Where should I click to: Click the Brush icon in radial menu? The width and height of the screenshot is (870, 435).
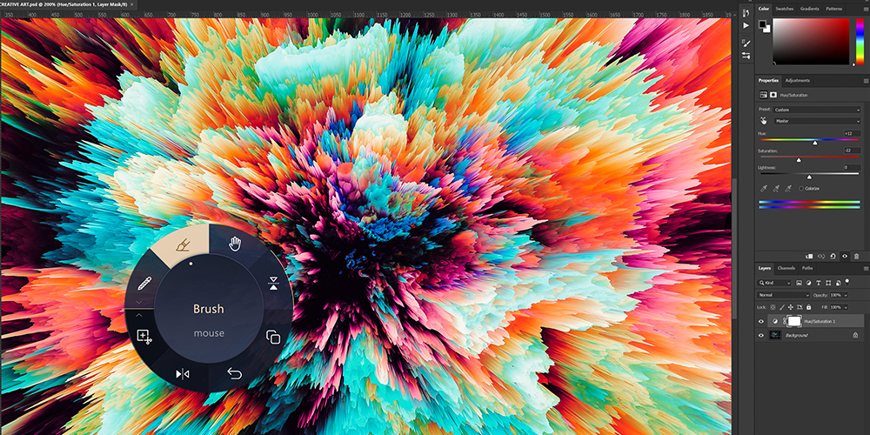point(183,247)
